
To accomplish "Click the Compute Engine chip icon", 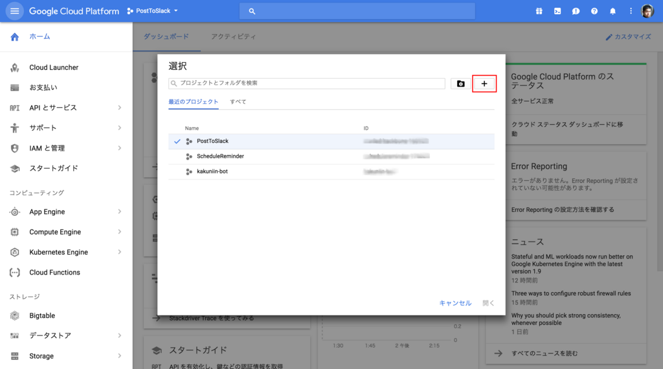I will [x=15, y=232].
